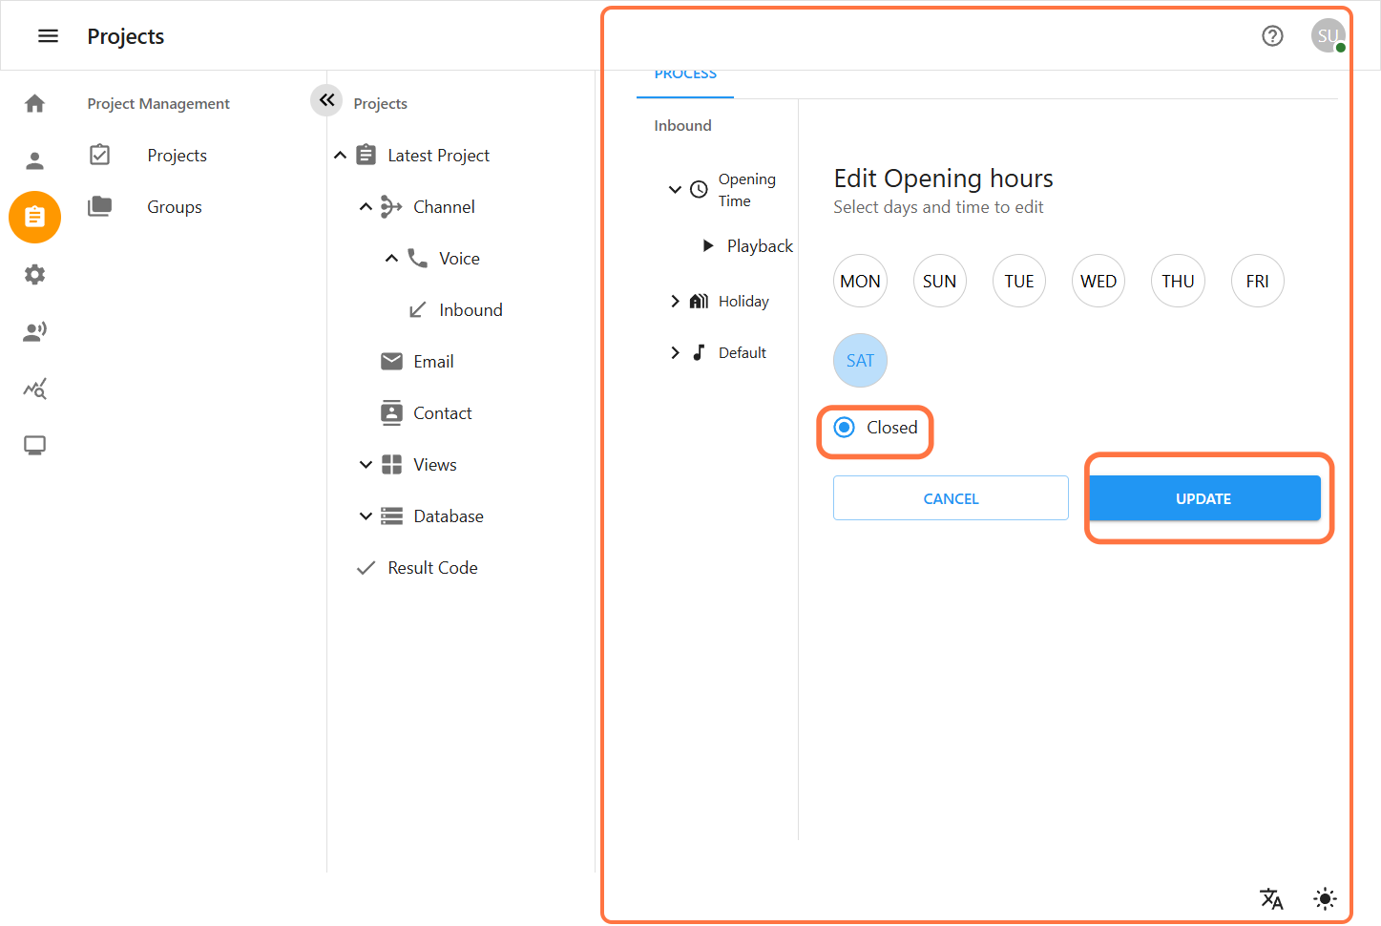Screen dimensions: 1381x926
Task: Deselect the SAT day toggle
Action: click(860, 361)
